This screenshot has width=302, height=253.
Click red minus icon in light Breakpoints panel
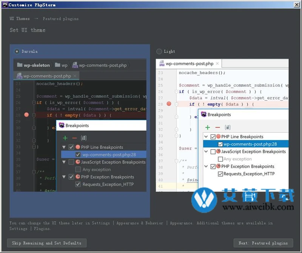coord(217,128)
